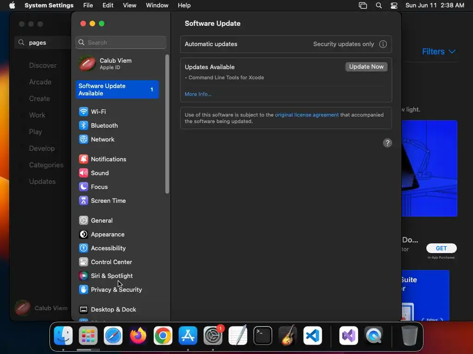Open Spotlight search in menu bar
This screenshot has width=473, height=354.
[379, 6]
